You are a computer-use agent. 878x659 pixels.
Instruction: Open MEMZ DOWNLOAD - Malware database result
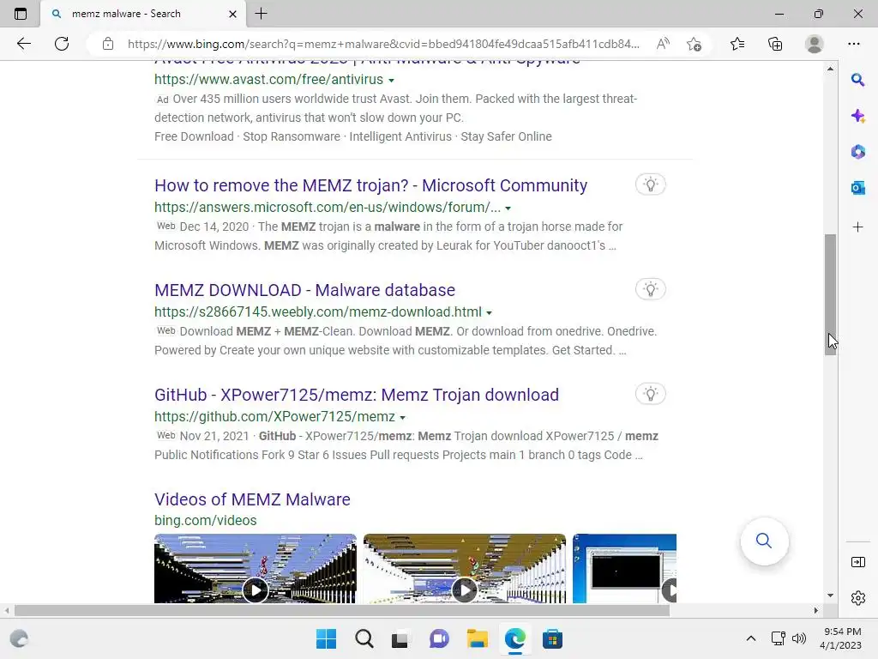click(304, 290)
